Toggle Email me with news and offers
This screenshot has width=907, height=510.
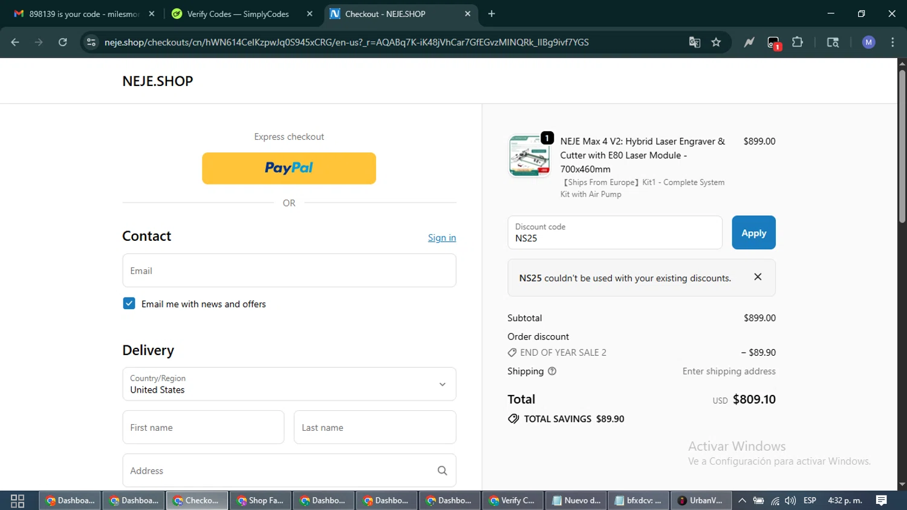pos(129,304)
